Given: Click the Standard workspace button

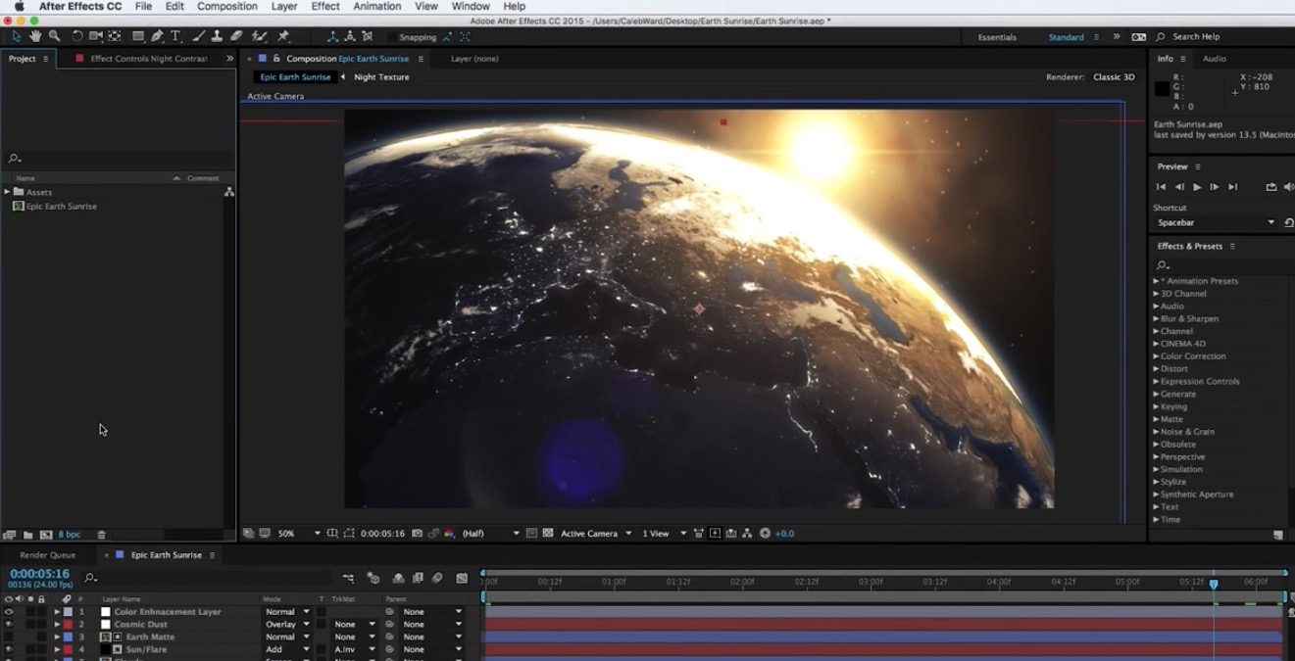Looking at the screenshot, I should [x=1066, y=37].
